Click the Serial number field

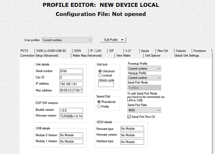pyautogui.click(x=71, y=71)
